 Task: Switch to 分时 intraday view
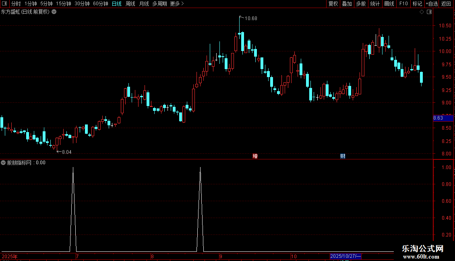point(16,4)
